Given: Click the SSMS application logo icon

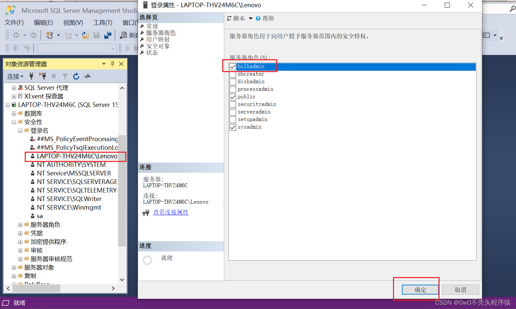Looking at the screenshot, I should click(x=11, y=11).
